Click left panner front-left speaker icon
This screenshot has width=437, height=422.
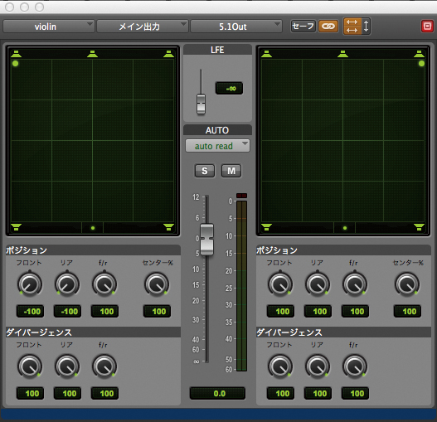[16, 54]
